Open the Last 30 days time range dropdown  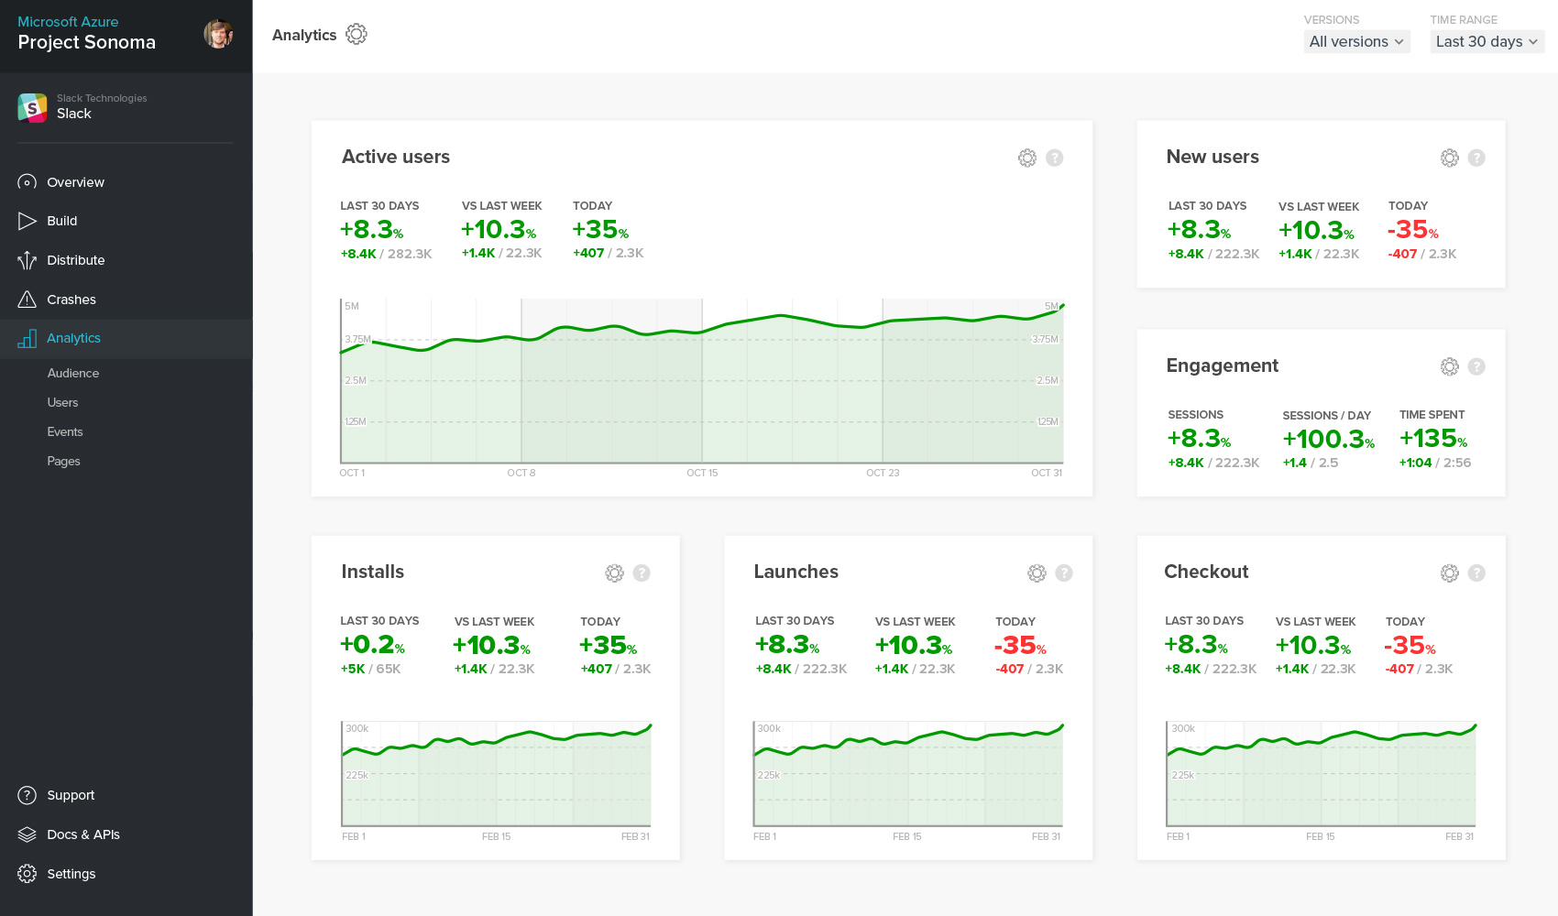click(x=1486, y=41)
